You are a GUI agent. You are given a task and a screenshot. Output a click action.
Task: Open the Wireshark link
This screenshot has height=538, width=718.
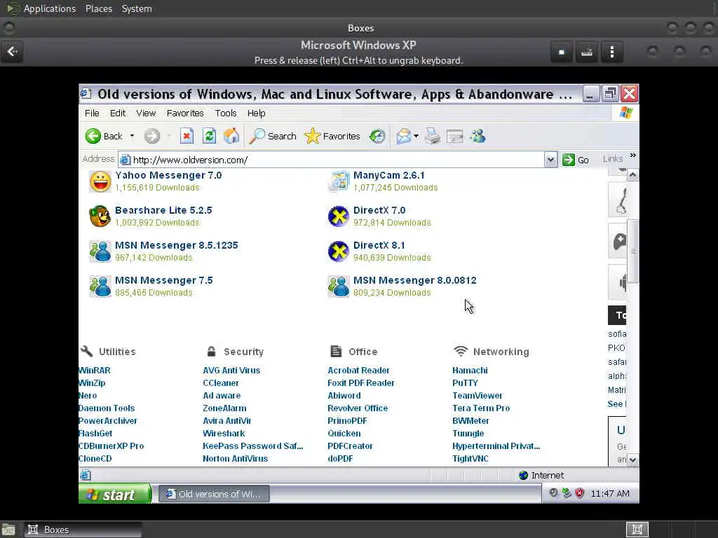pos(224,433)
